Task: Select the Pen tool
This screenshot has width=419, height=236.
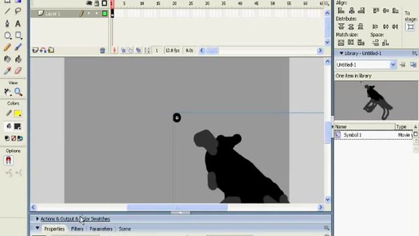Action: (7, 24)
